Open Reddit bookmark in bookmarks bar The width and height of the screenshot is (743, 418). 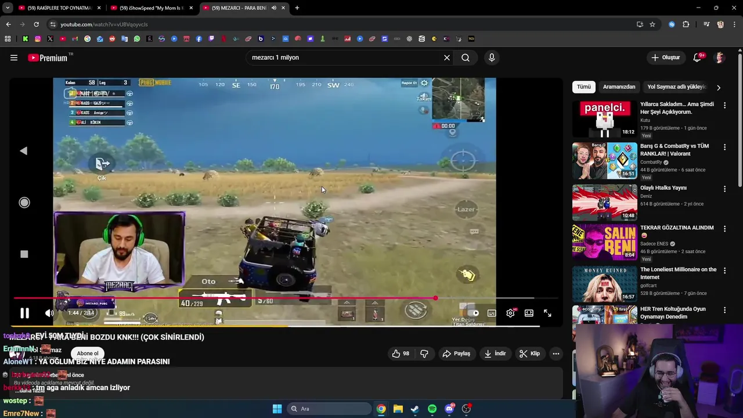click(x=112, y=39)
